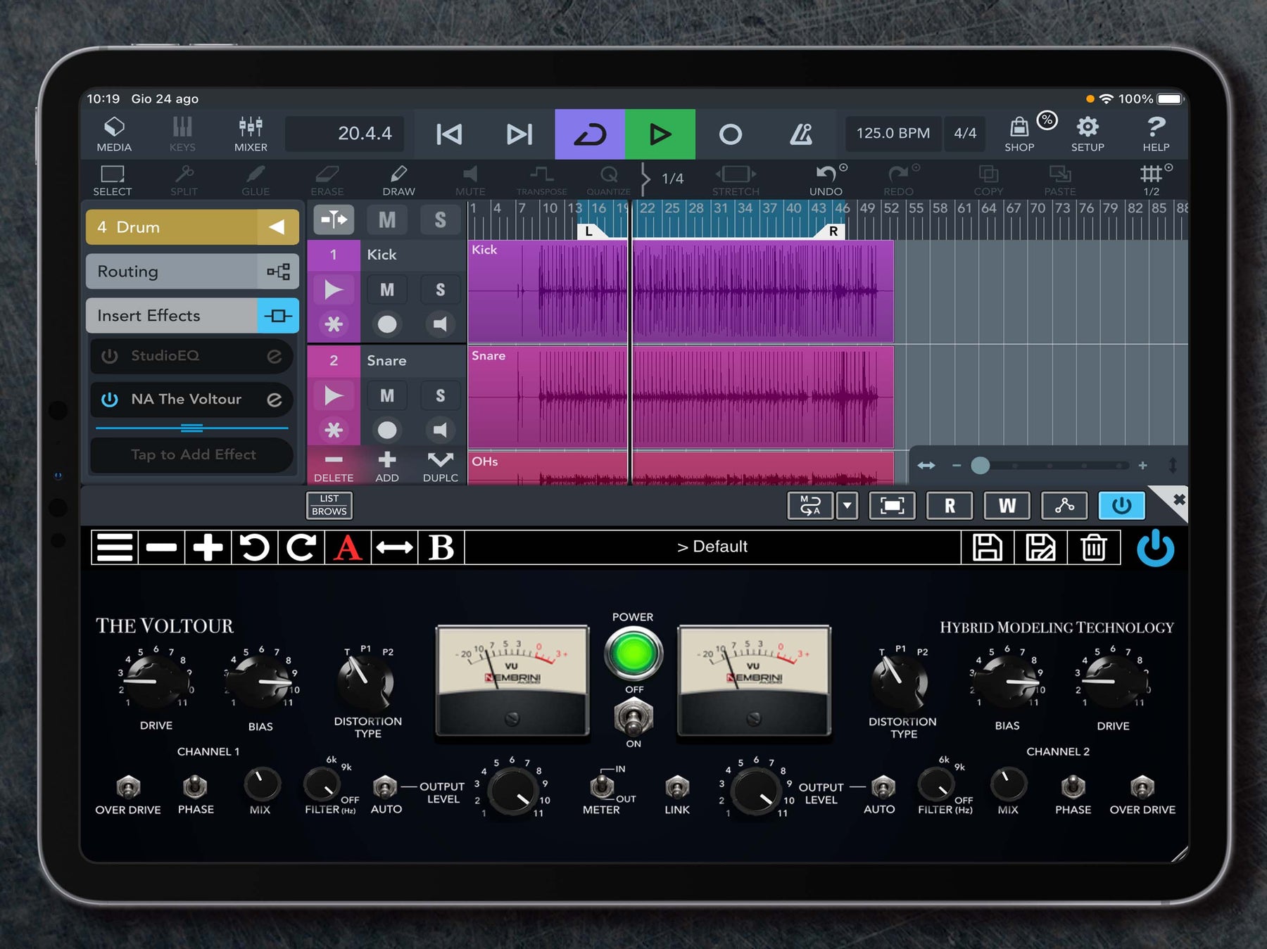Jump to next marker
The image size is (1267, 949).
click(x=519, y=134)
